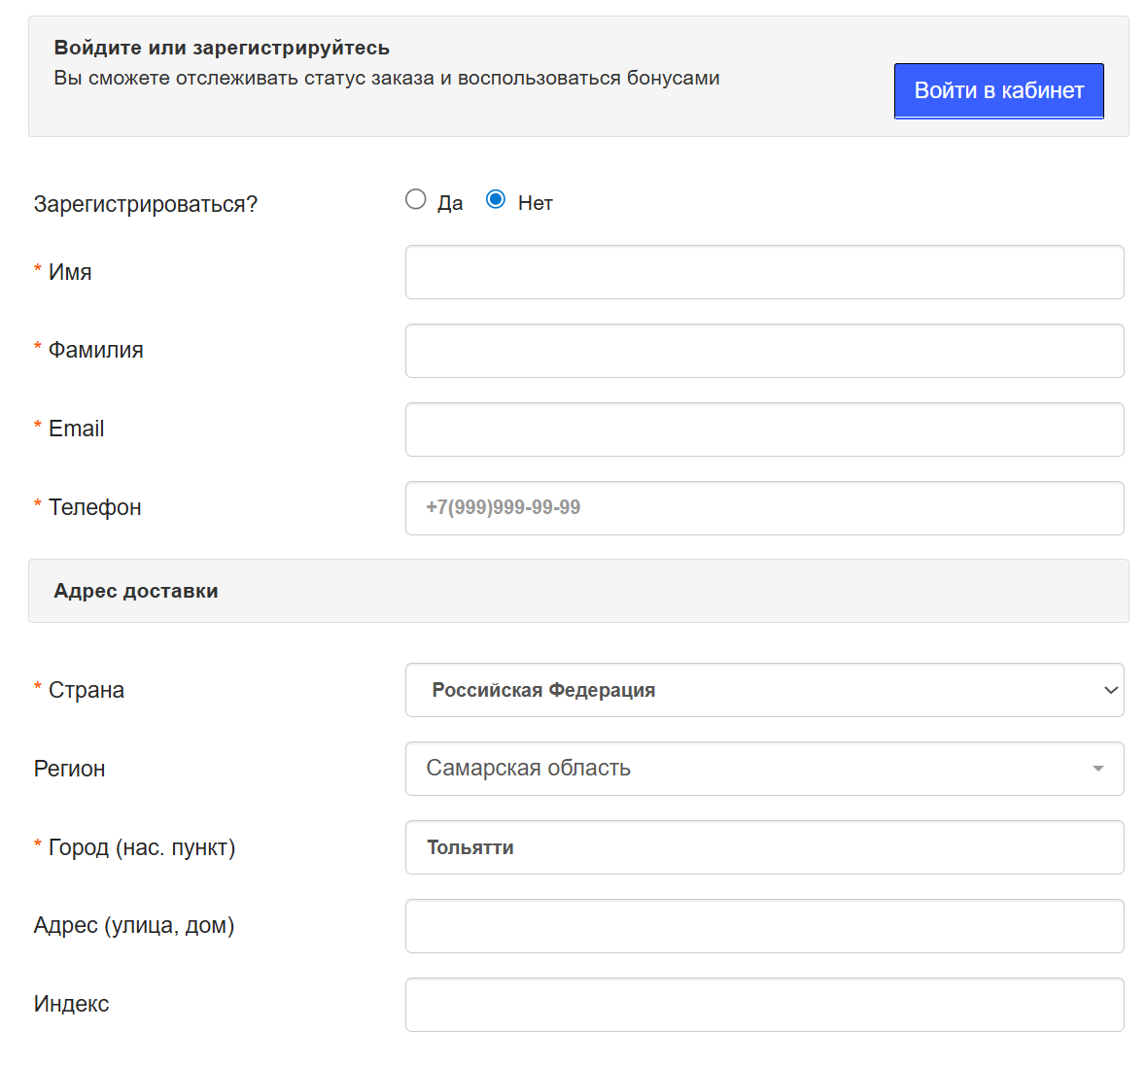Click the "Адрес доставки" section header
Image resolution: width=1147 pixels, height=1066 pixels.
136,591
